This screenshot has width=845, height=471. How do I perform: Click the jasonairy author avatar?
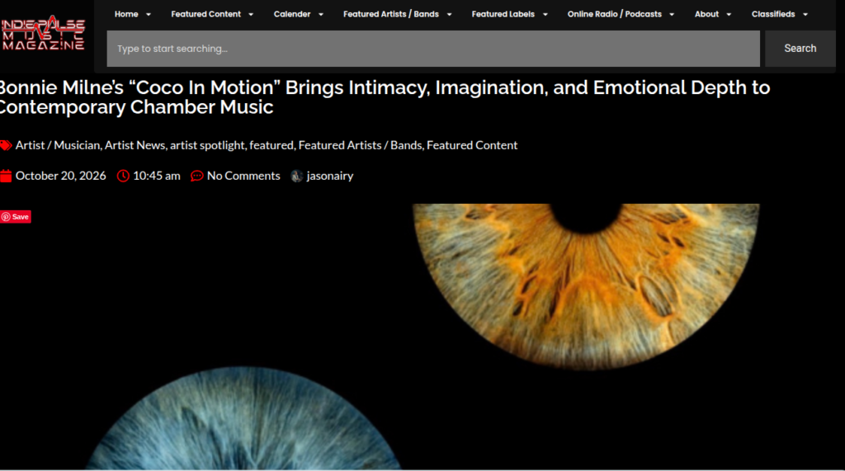click(x=296, y=177)
